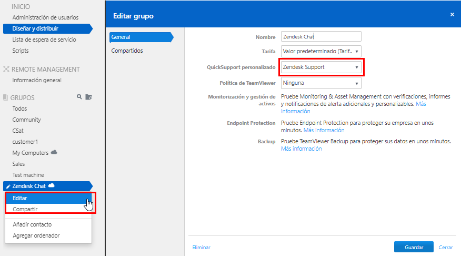Screen dimensions: 461x256
Task: Open the QuickSupport personalizado dropdown
Action: (x=321, y=67)
